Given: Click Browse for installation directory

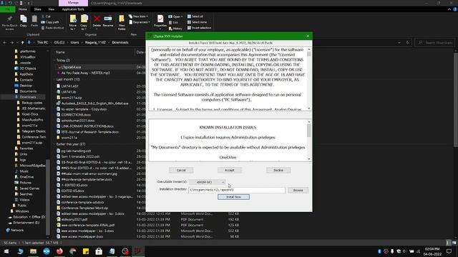Looking at the screenshot, I should tap(298, 191).
